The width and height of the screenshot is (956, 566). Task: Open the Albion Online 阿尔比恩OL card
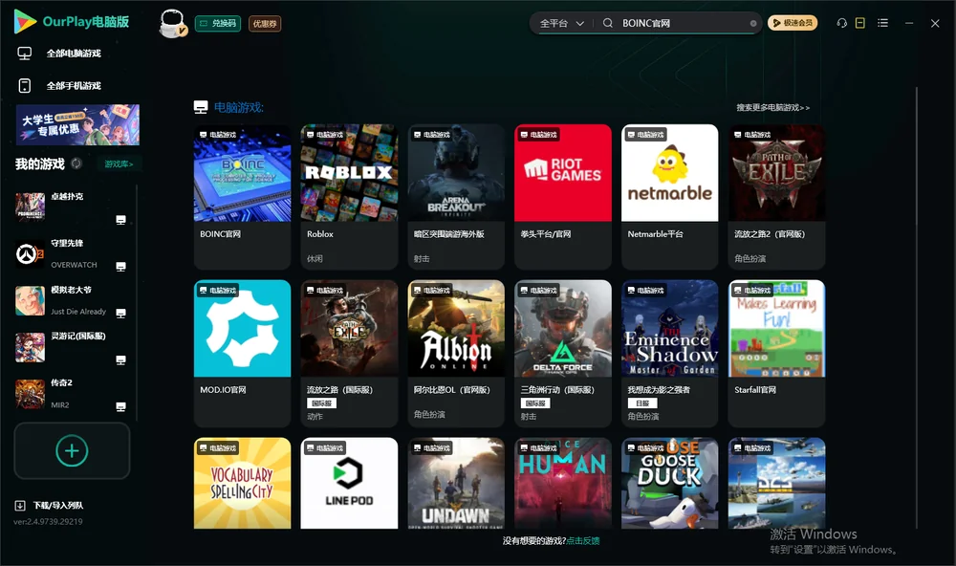(x=456, y=353)
